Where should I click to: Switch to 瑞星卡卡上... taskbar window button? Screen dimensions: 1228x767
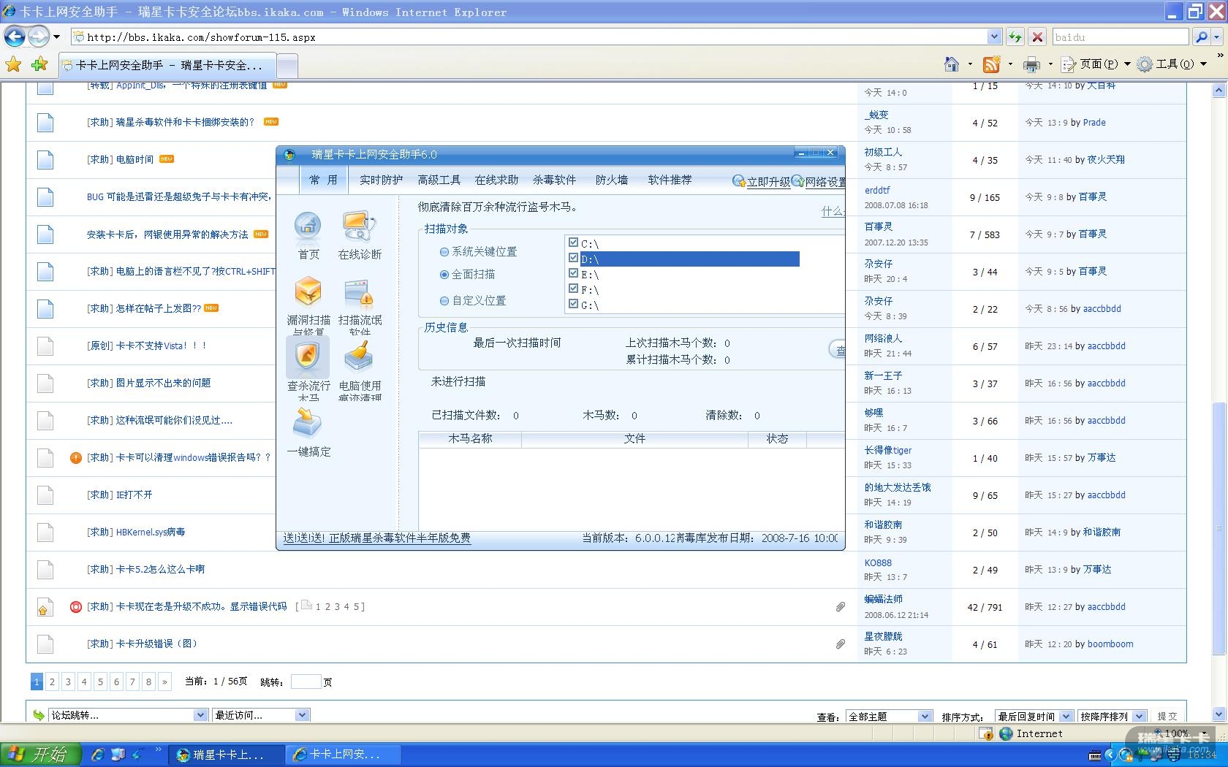tap(227, 755)
